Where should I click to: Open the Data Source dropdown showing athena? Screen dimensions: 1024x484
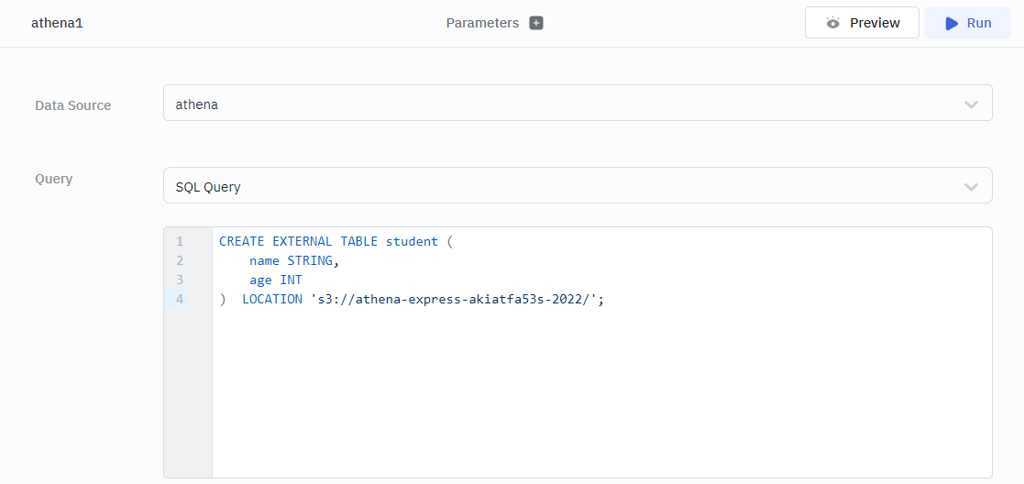(550, 104)
